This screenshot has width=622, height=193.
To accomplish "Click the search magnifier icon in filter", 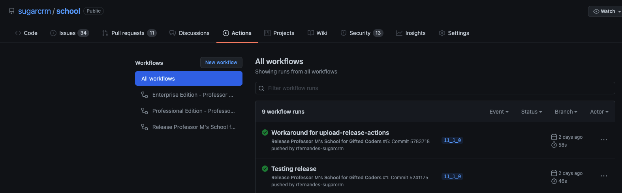I will 261,88.
